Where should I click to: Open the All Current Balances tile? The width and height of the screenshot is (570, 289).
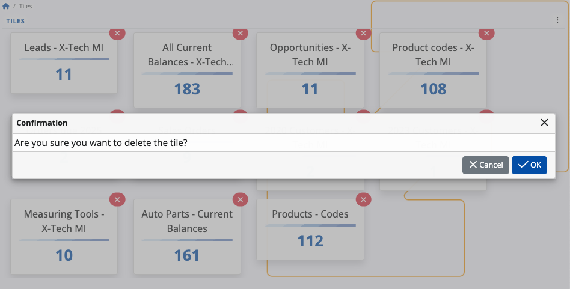tap(187, 69)
